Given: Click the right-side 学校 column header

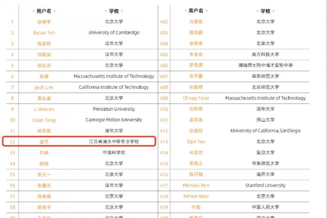Looking at the screenshot, I should click(265, 11).
